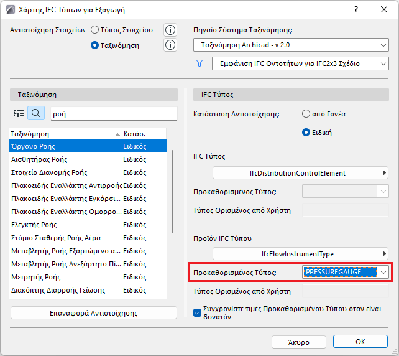Open the PRESSUREGAUGE predefined type dropdown
Image resolution: width=399 pixels, height=356 pixels.
346,273
